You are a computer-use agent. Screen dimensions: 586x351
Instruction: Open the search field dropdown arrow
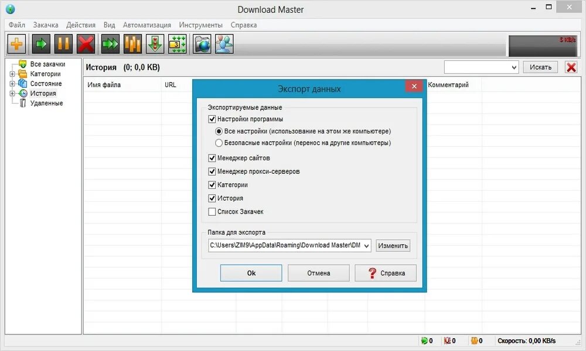514,67
